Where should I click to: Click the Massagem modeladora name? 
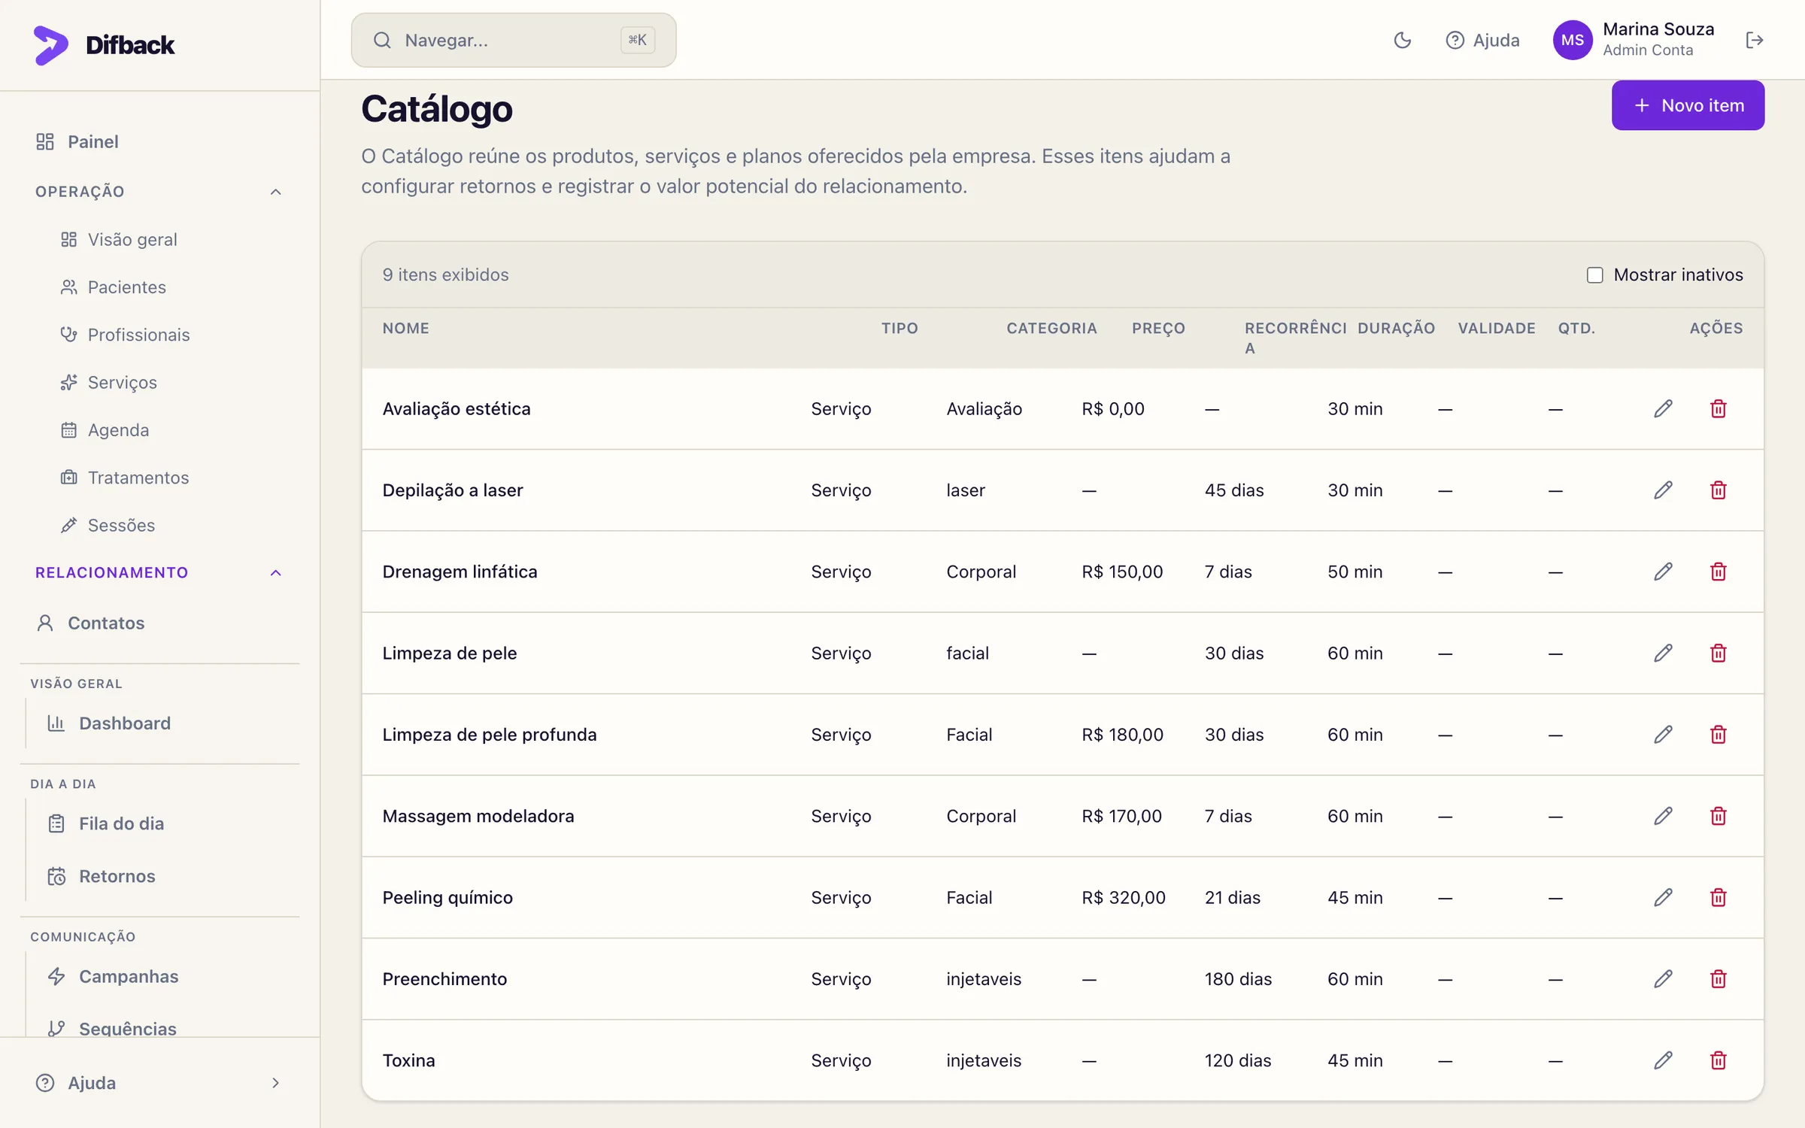tap(478, 816)
